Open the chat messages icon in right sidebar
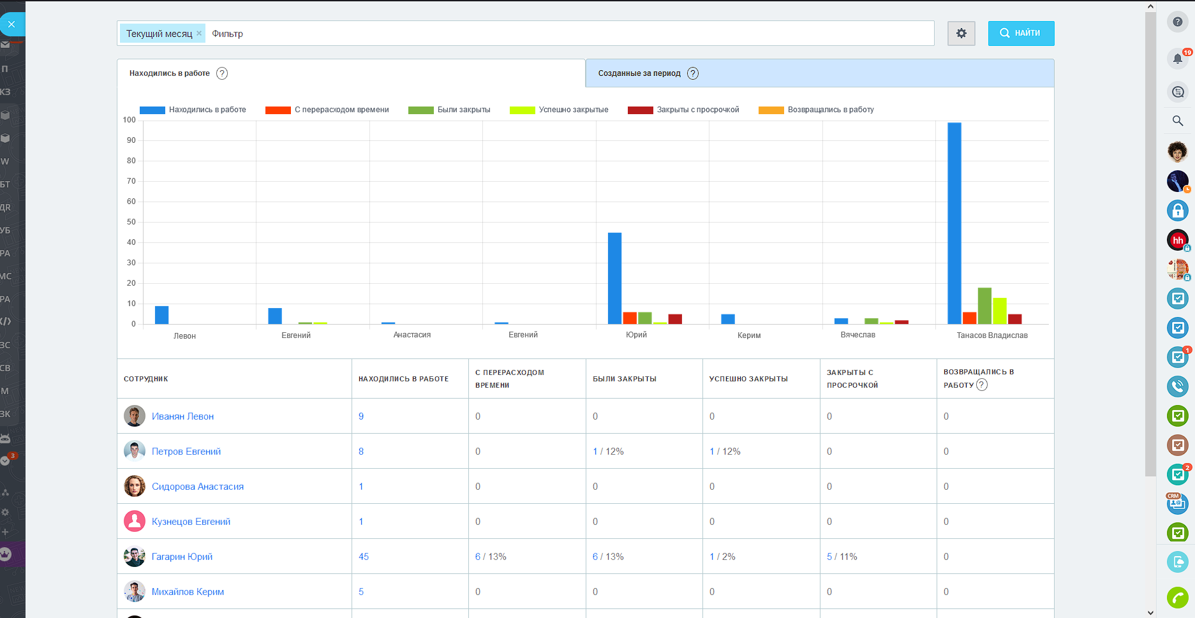Image resolution: width=1195 pixels, height=618 pixels. (x=1177, y=92)
